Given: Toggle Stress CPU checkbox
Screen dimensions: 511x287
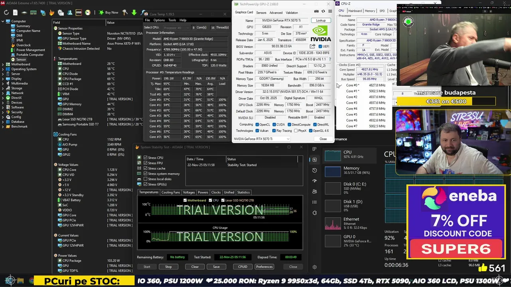Looking at the screenshot, I should tap(145, 158).
